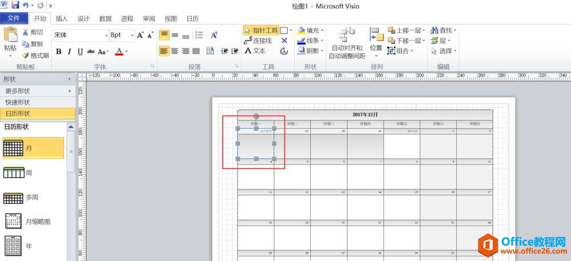Toggle center text alignment
The image size is (571, 261).
point(175,51)
